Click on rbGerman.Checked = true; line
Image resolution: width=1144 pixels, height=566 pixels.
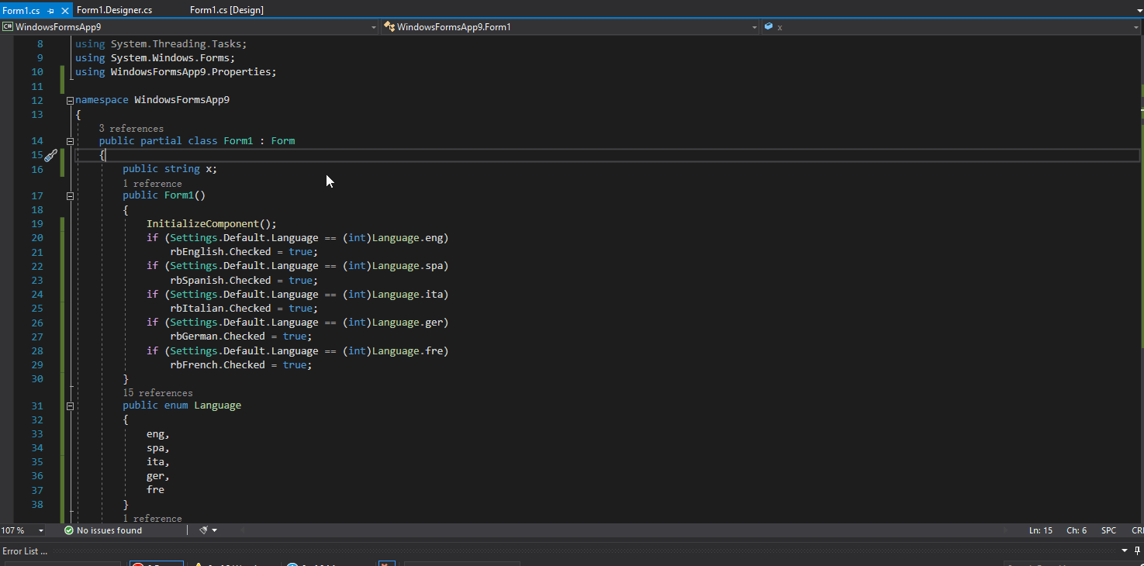(x=241, y=336)
